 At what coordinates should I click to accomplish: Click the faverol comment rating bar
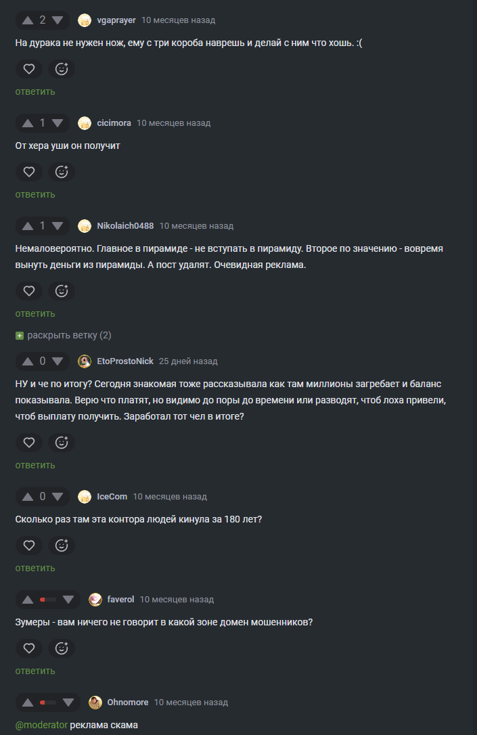tap(47, 600)
